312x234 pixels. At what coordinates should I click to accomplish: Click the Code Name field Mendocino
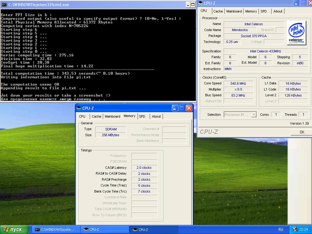tap(240, 30)
